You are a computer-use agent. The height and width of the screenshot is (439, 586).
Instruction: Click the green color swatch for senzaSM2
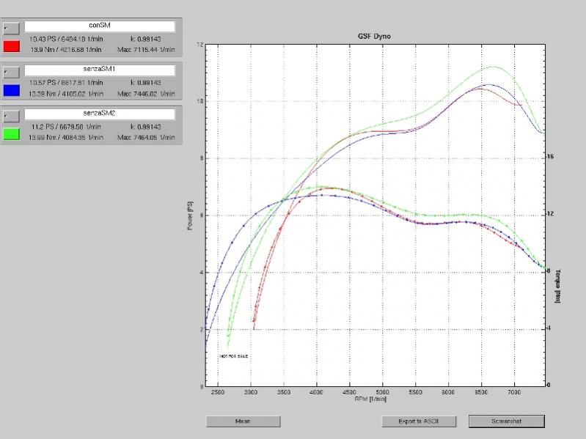(11, 134)
